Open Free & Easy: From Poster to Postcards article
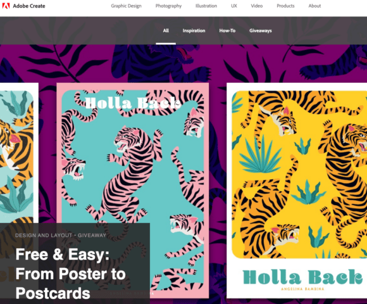This screenshot has width=367, height=304. (x=71, y=274)
